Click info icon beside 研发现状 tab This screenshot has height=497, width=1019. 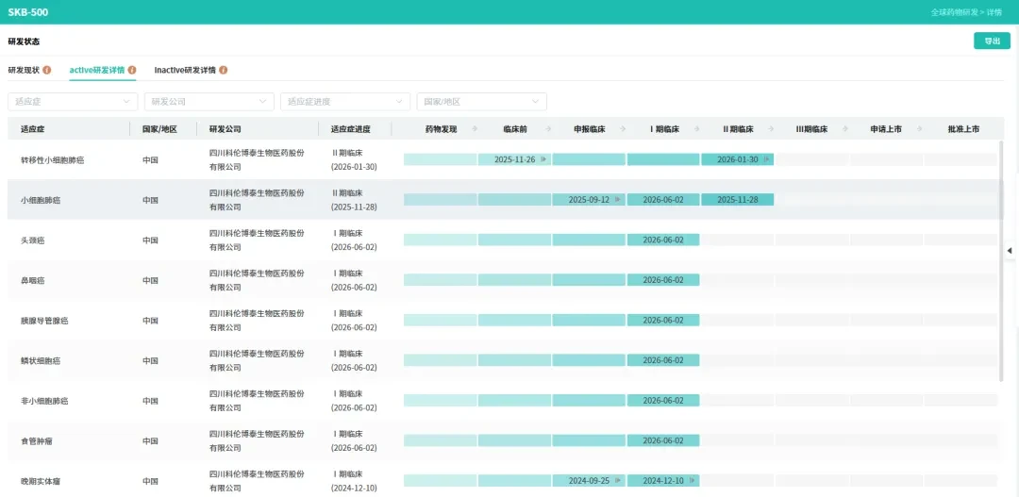click(x=47, y=70)
